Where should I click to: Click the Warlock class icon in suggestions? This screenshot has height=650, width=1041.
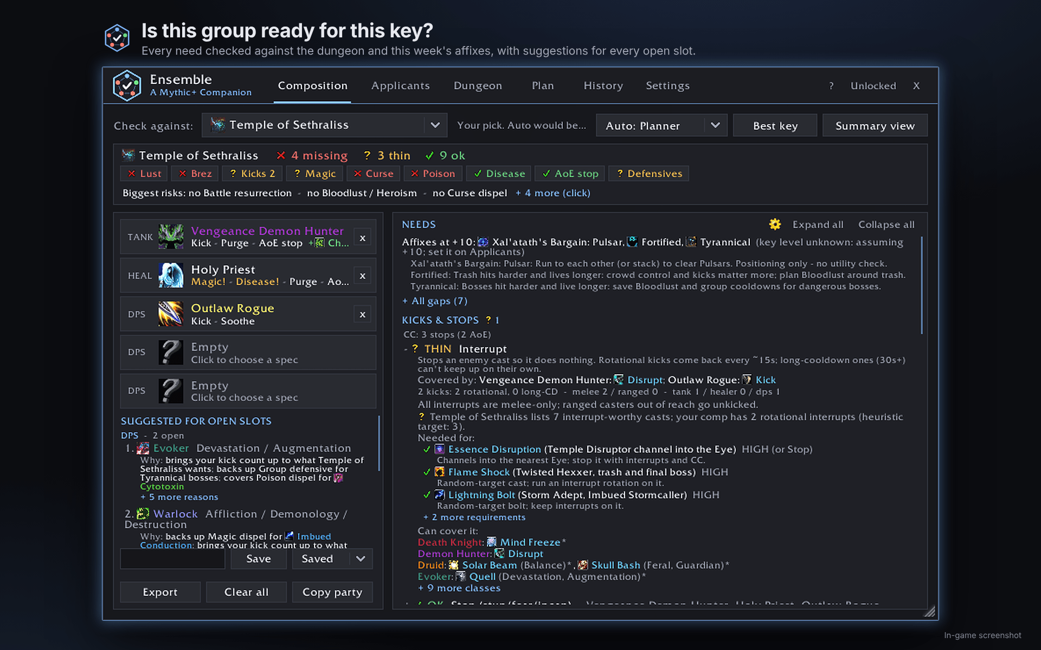[x=143, y=513]
